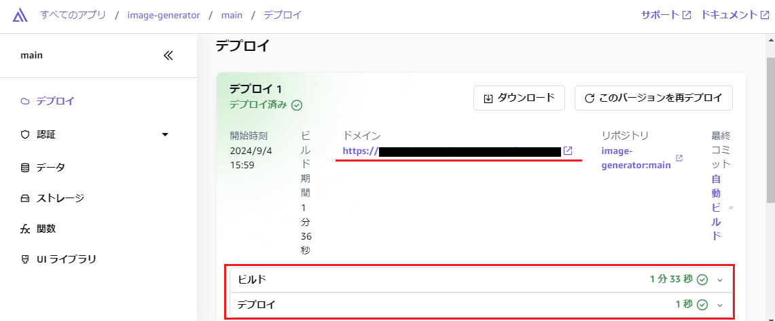This screenshot has width=775, height=321.
Task: Open the 関数 sidebar item
Action: 46,229
